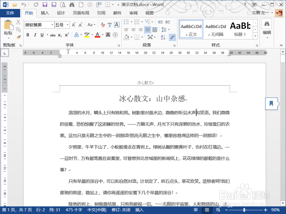Toggle show/hide paragraph marks
This screenshot has width=286, height=214.
tap(172, 37)
